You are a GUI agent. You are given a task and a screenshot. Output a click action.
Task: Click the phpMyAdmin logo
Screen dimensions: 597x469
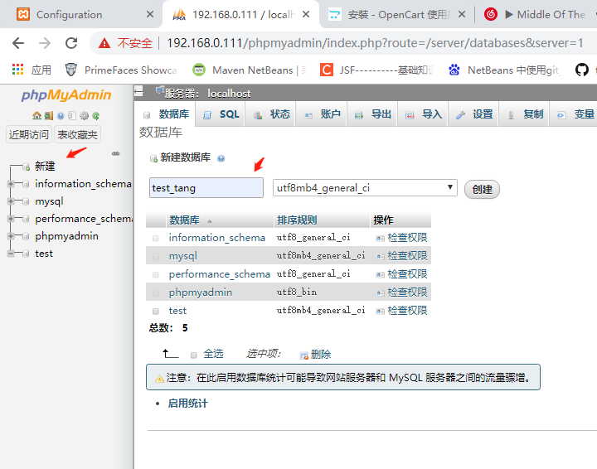(66, 94)
